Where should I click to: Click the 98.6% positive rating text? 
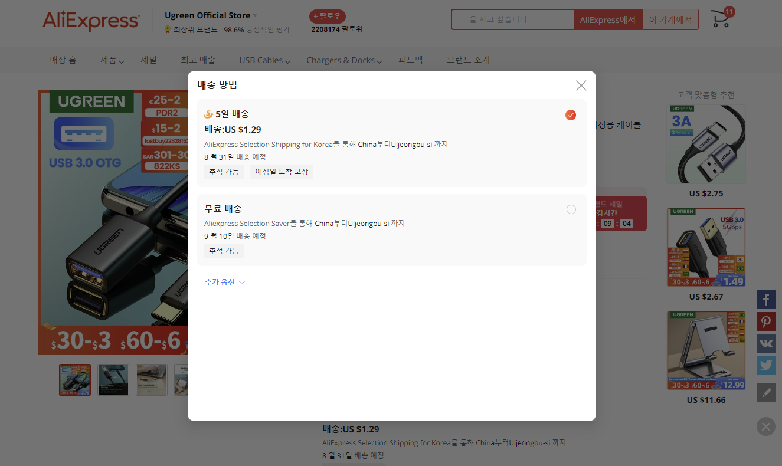(x=257, y=29)
